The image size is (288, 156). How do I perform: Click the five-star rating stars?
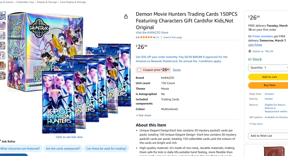146,37
